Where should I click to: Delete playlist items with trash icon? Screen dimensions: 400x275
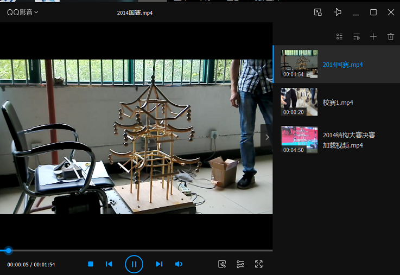pyautogui.click(x=390, y=37)
